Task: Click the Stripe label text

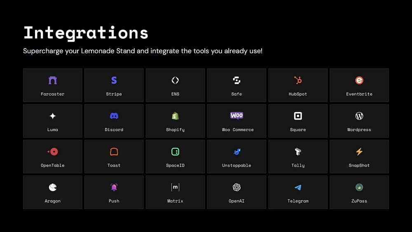Action: click(114, 94)
